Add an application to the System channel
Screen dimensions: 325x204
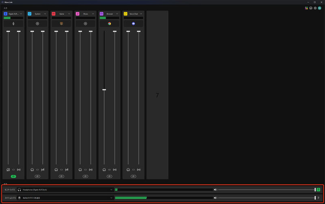click(37, 24)
